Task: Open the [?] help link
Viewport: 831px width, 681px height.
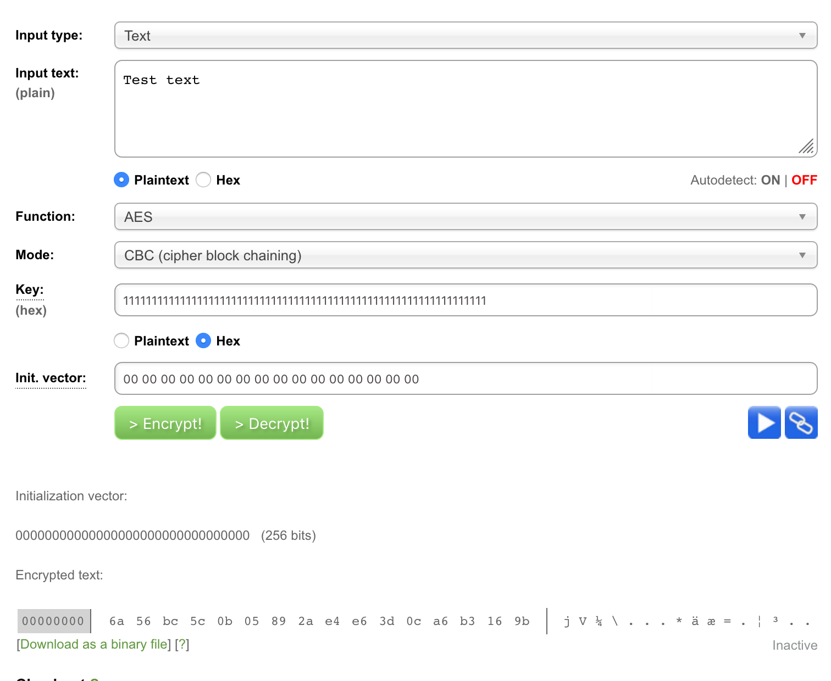Action: click(x=182, y=644)
